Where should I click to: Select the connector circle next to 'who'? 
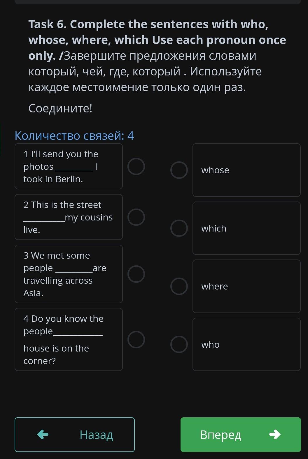179,344
